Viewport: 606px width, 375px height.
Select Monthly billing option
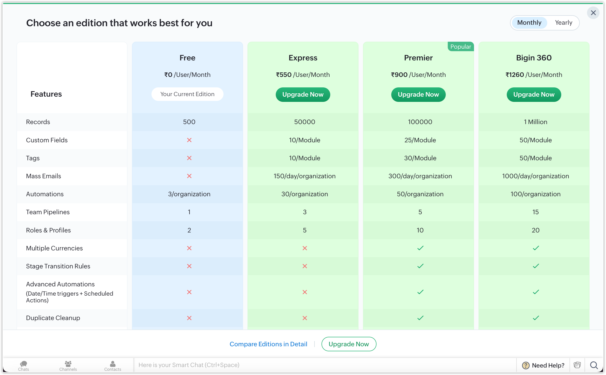[x=529, y=23]
